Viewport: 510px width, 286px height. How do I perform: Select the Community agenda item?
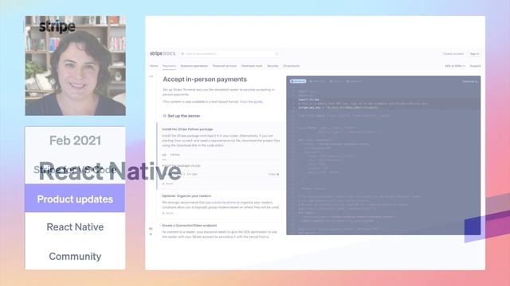(x=75, y=256)
